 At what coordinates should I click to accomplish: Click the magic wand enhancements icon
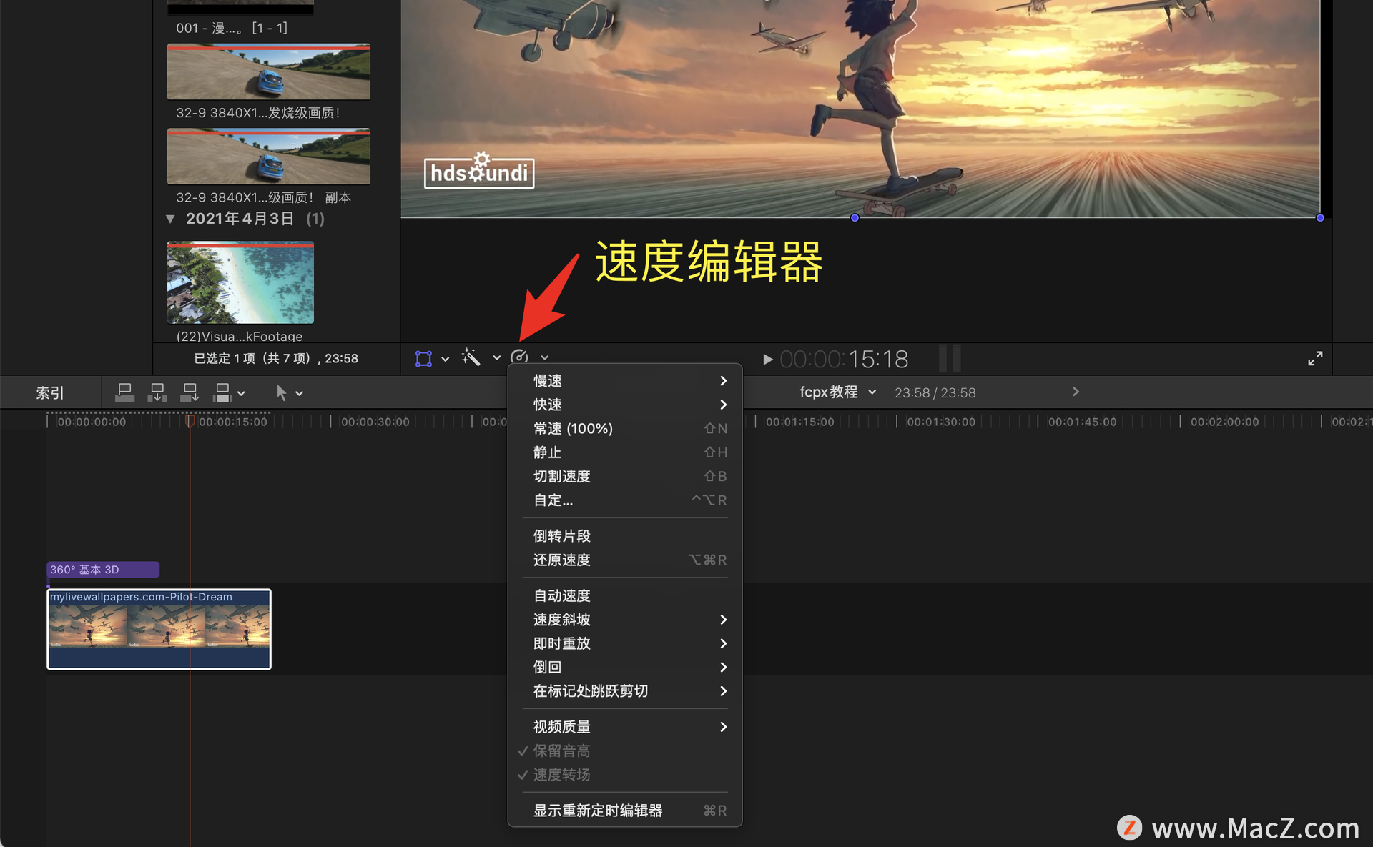[x=471, y=357]
